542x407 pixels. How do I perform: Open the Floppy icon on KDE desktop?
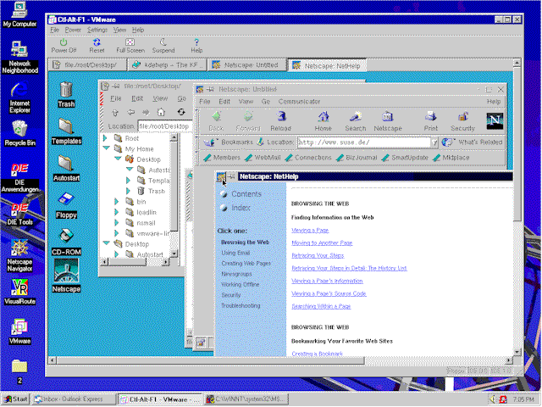click(66, 205)
